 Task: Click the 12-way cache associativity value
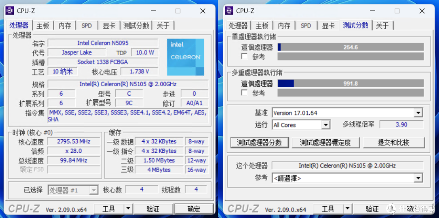tap(197, 160)
